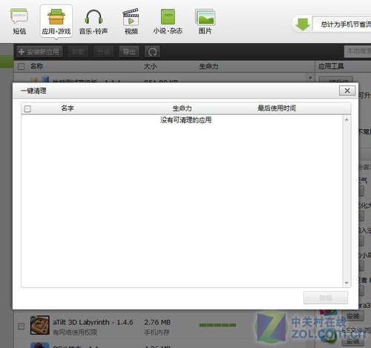The height and width of the screenshot is (348, 371).
Task: Toggle select-all checkbox beside 名称 header
Action: click(22, 66)
